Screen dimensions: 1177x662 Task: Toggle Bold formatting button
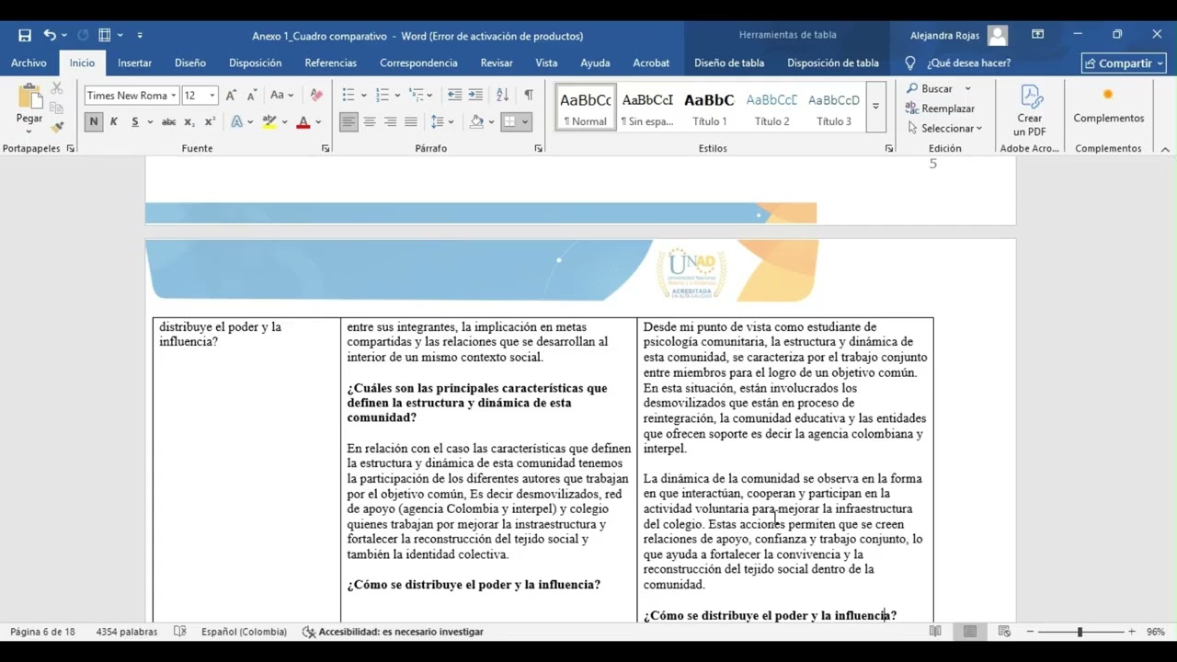pos(93,121)
